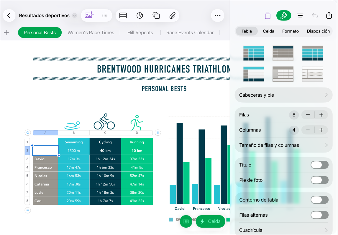Select the Filas value field showing 8
This screenshot has height=235, width=338.
[x=294, y=115]
